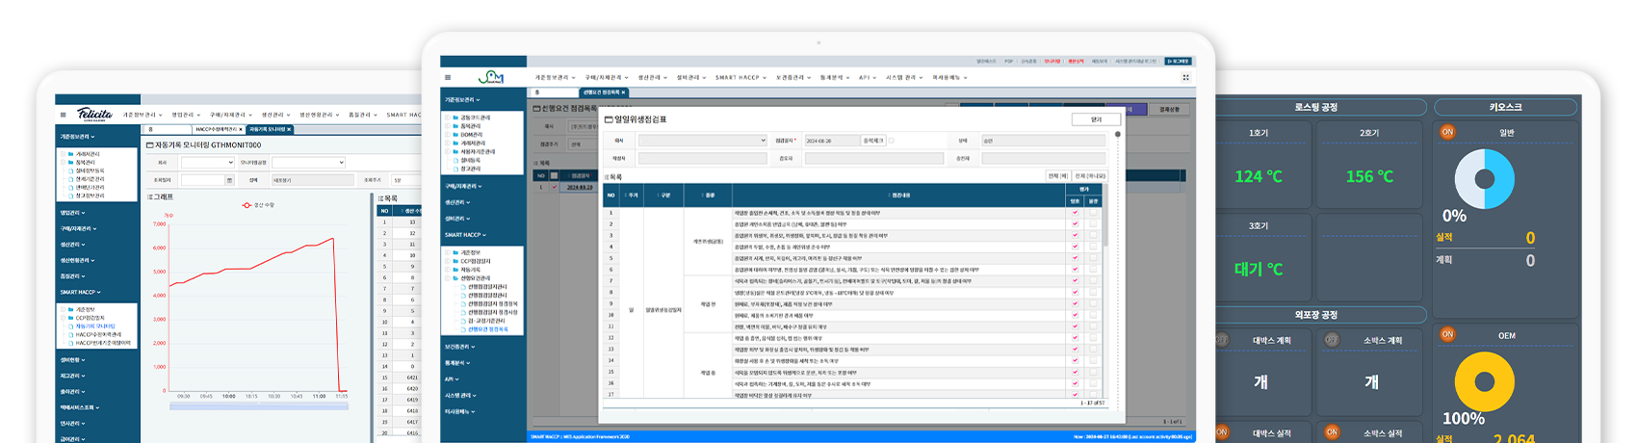Select 자동기록 모니터링 in Felicita sidebar tree

(95, 326)
